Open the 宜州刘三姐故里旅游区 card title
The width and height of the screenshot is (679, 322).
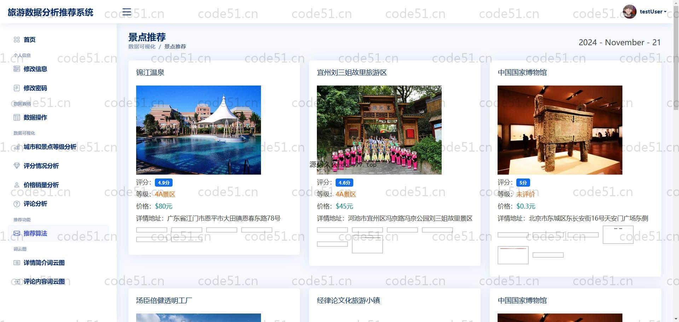pyautogui.click(x=352, y=72)
